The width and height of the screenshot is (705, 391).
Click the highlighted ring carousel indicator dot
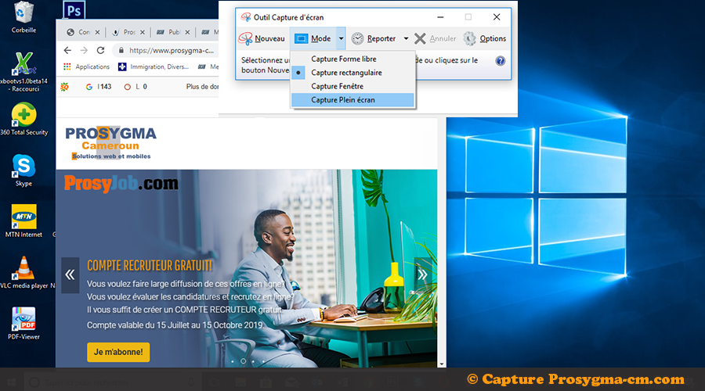point(244,361)
